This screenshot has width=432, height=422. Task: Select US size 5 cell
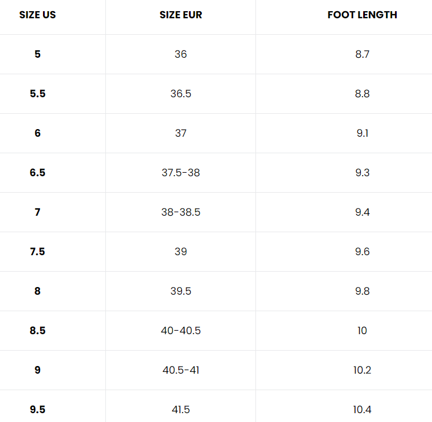click(x=38, y=54)
